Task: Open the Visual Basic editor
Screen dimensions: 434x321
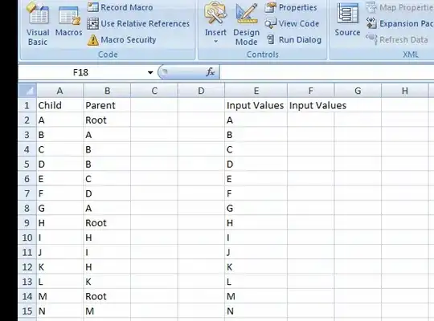Action: (x=38, y=24)
